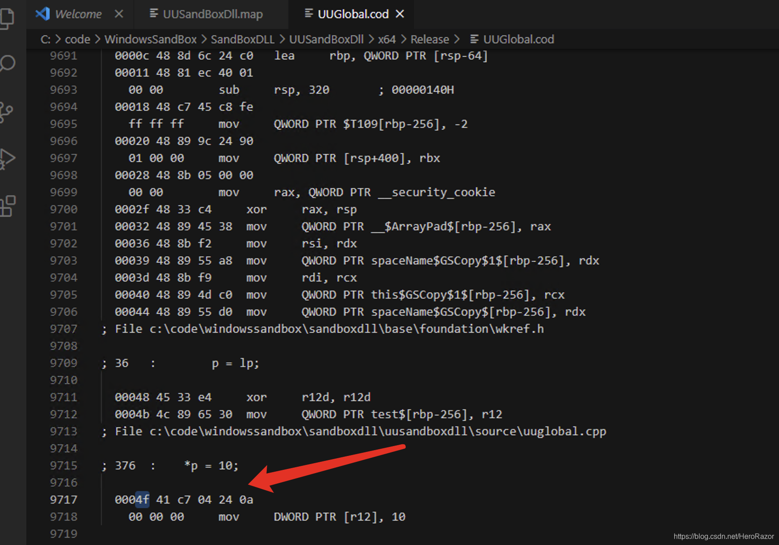Click line number 9691 in gutter
Viewport: 779px width, 545px height.
coord(63,56)
